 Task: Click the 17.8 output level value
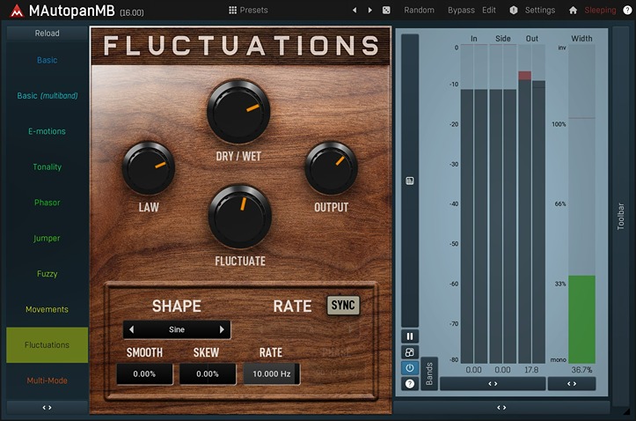[531, 370]
